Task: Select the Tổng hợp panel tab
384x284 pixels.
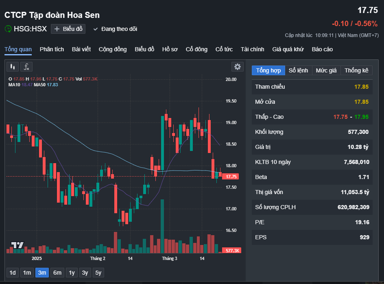Action: [268, 70]
